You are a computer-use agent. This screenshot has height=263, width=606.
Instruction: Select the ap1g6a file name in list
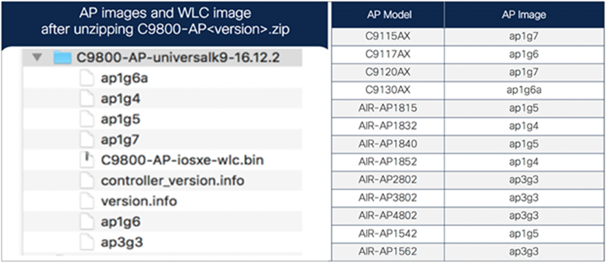[124, 79]
